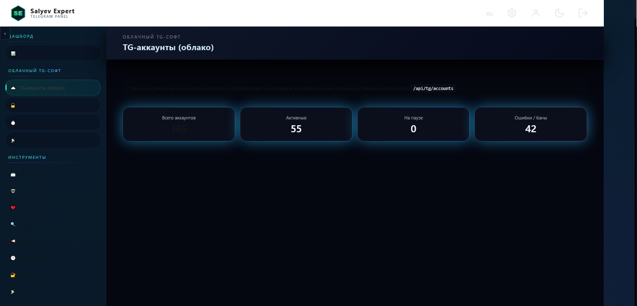Open the satellite dish item under Облачный TG-софт
The width and height of the screenshot is (637, 306).
53,140
